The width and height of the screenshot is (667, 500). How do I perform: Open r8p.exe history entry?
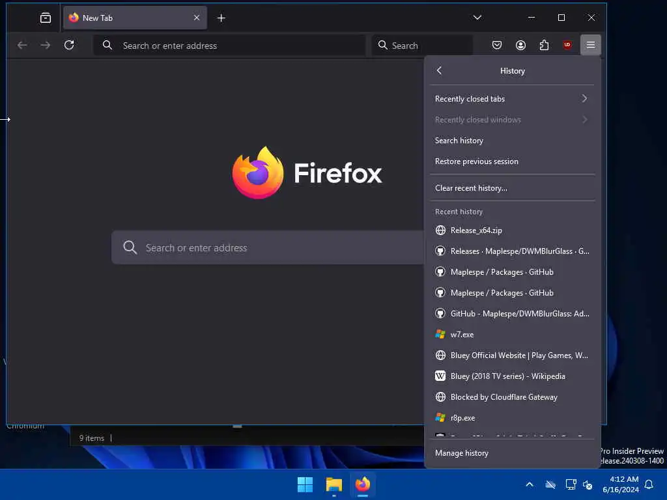[x=512, y=418]
